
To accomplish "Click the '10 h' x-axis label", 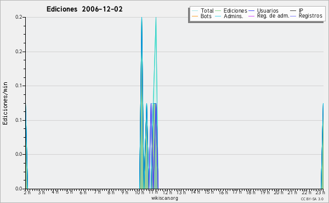I will pyautogui.click(x=139, y=192).
